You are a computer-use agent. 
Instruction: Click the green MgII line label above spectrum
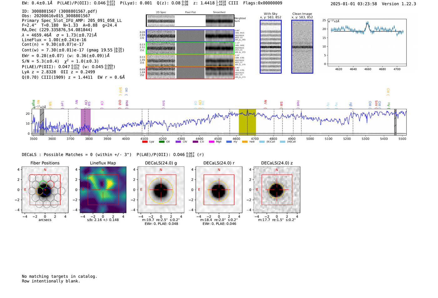(33, 104)
